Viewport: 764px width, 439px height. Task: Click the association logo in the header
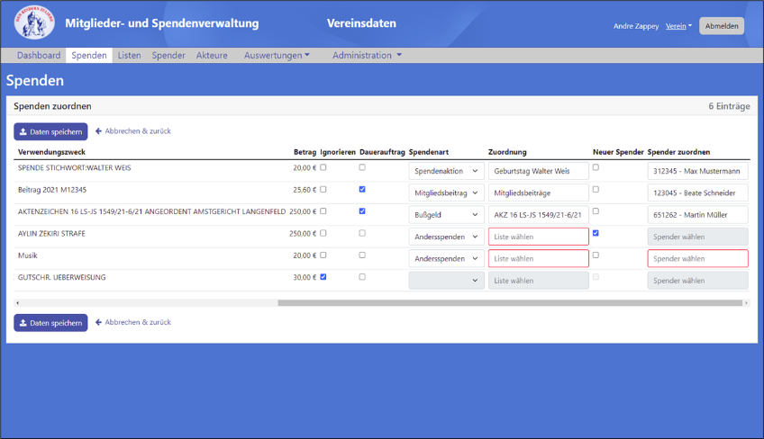34,22
